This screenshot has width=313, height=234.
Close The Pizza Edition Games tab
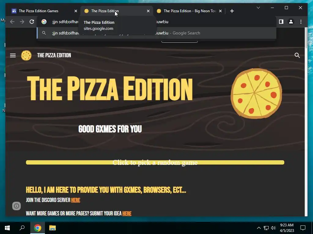pyautogui.click(x=76, y=11)
